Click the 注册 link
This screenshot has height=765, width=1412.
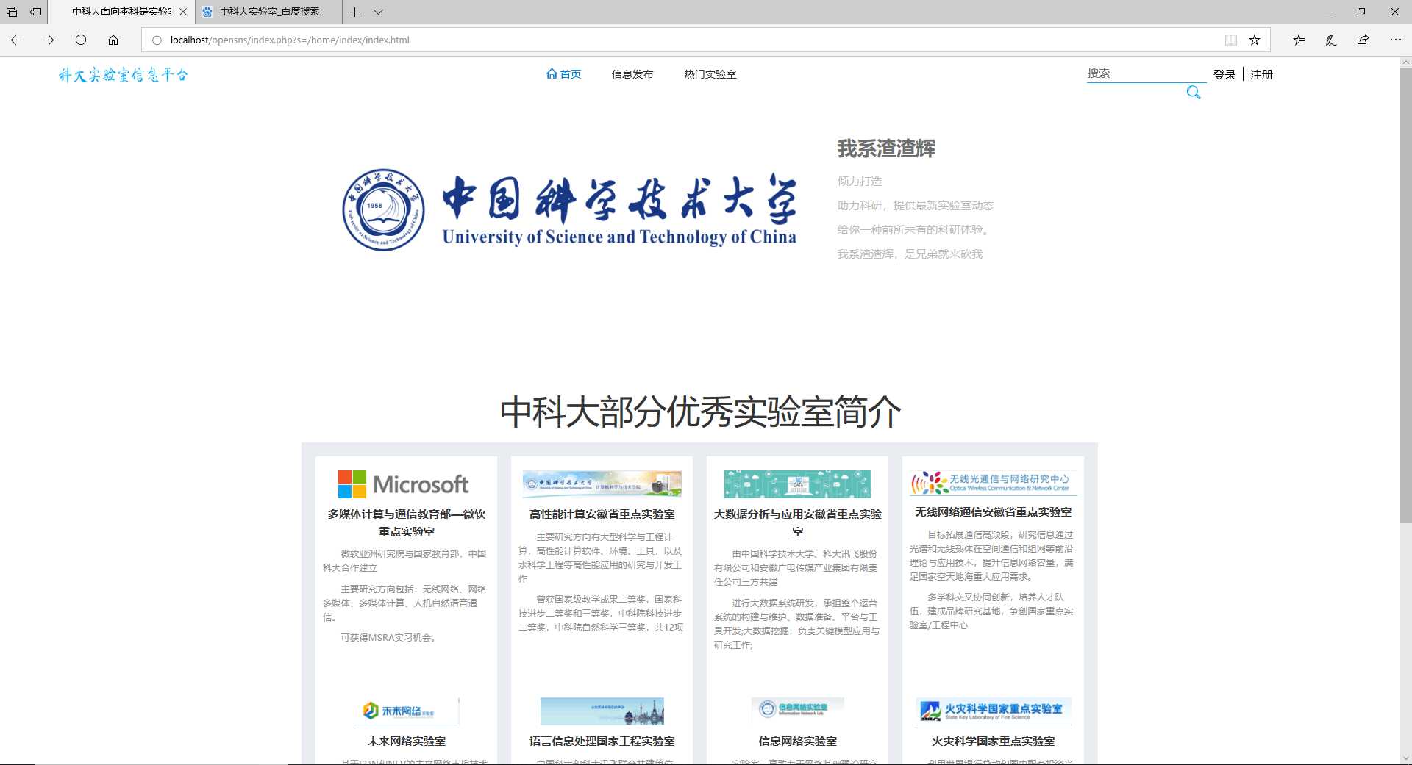pos(1261,74)
